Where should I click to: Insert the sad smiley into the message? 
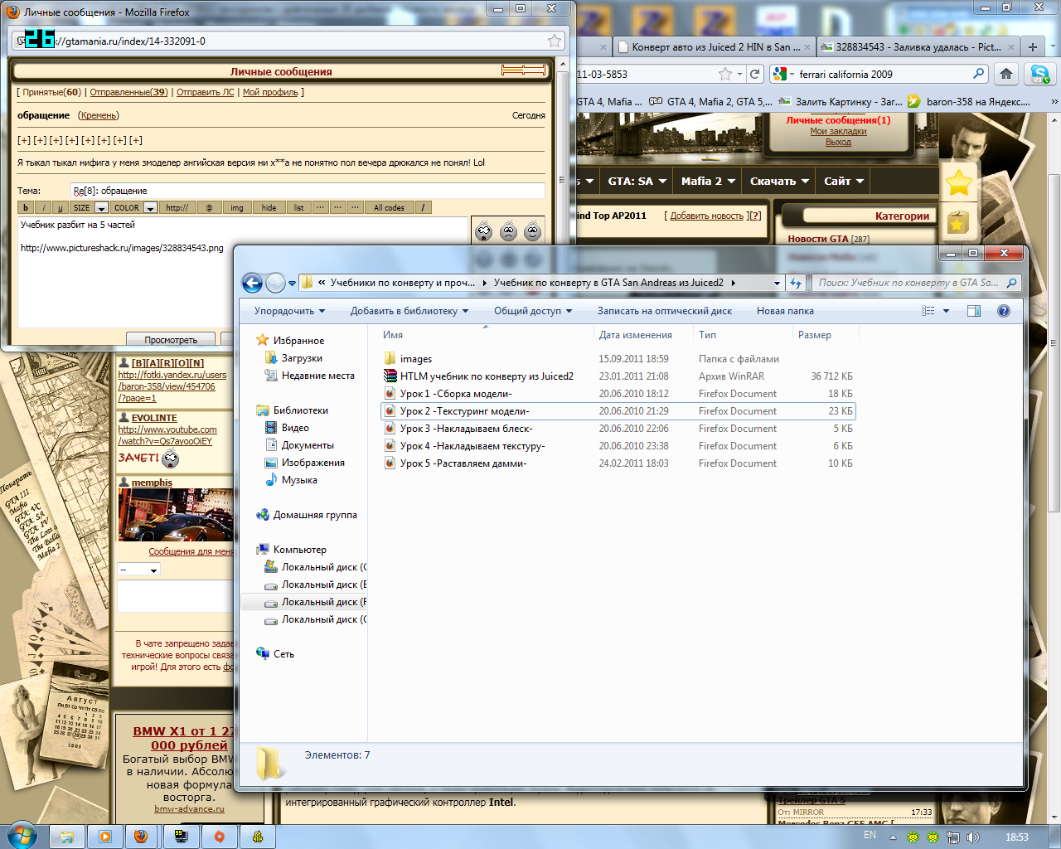pos(509,232)
